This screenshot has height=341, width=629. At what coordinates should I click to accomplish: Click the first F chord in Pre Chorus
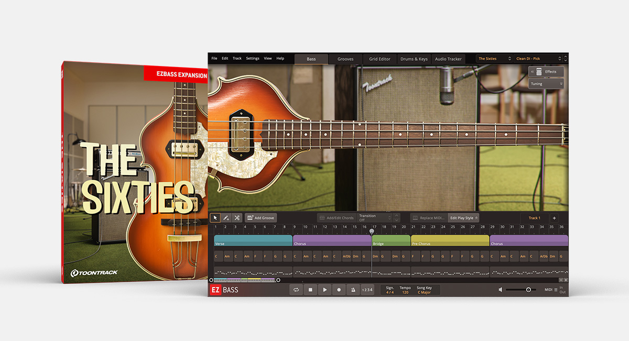(415, 256)
